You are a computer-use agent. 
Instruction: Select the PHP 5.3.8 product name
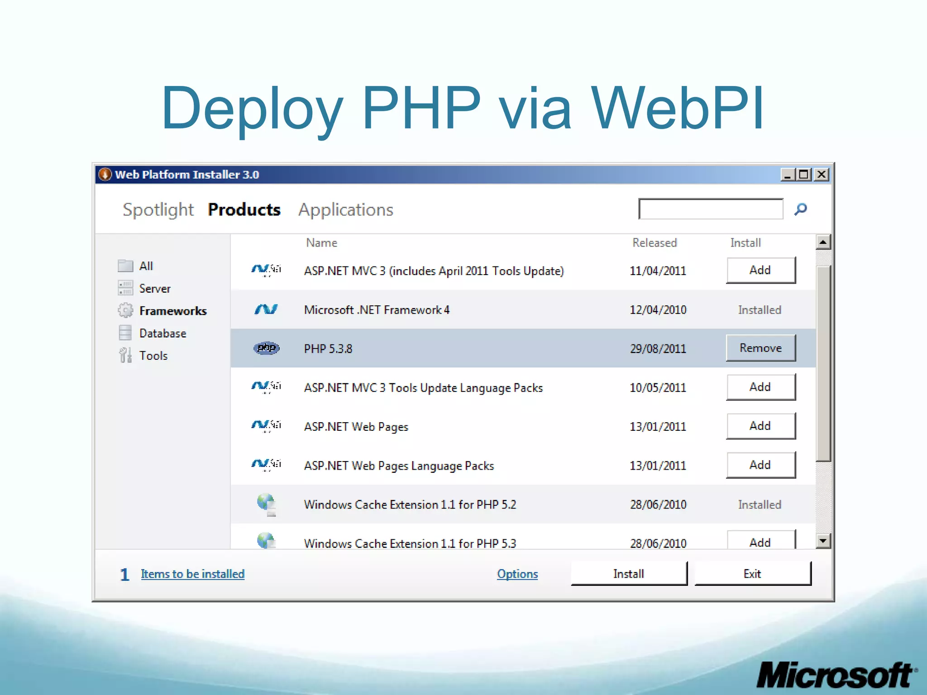click(x=328, y=349)
